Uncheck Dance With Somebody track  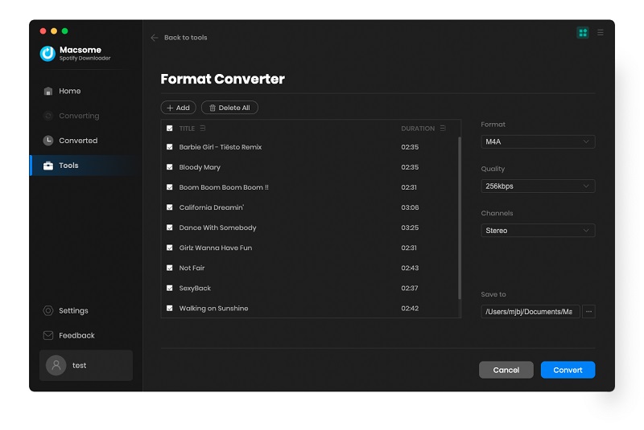pos(170,227)
